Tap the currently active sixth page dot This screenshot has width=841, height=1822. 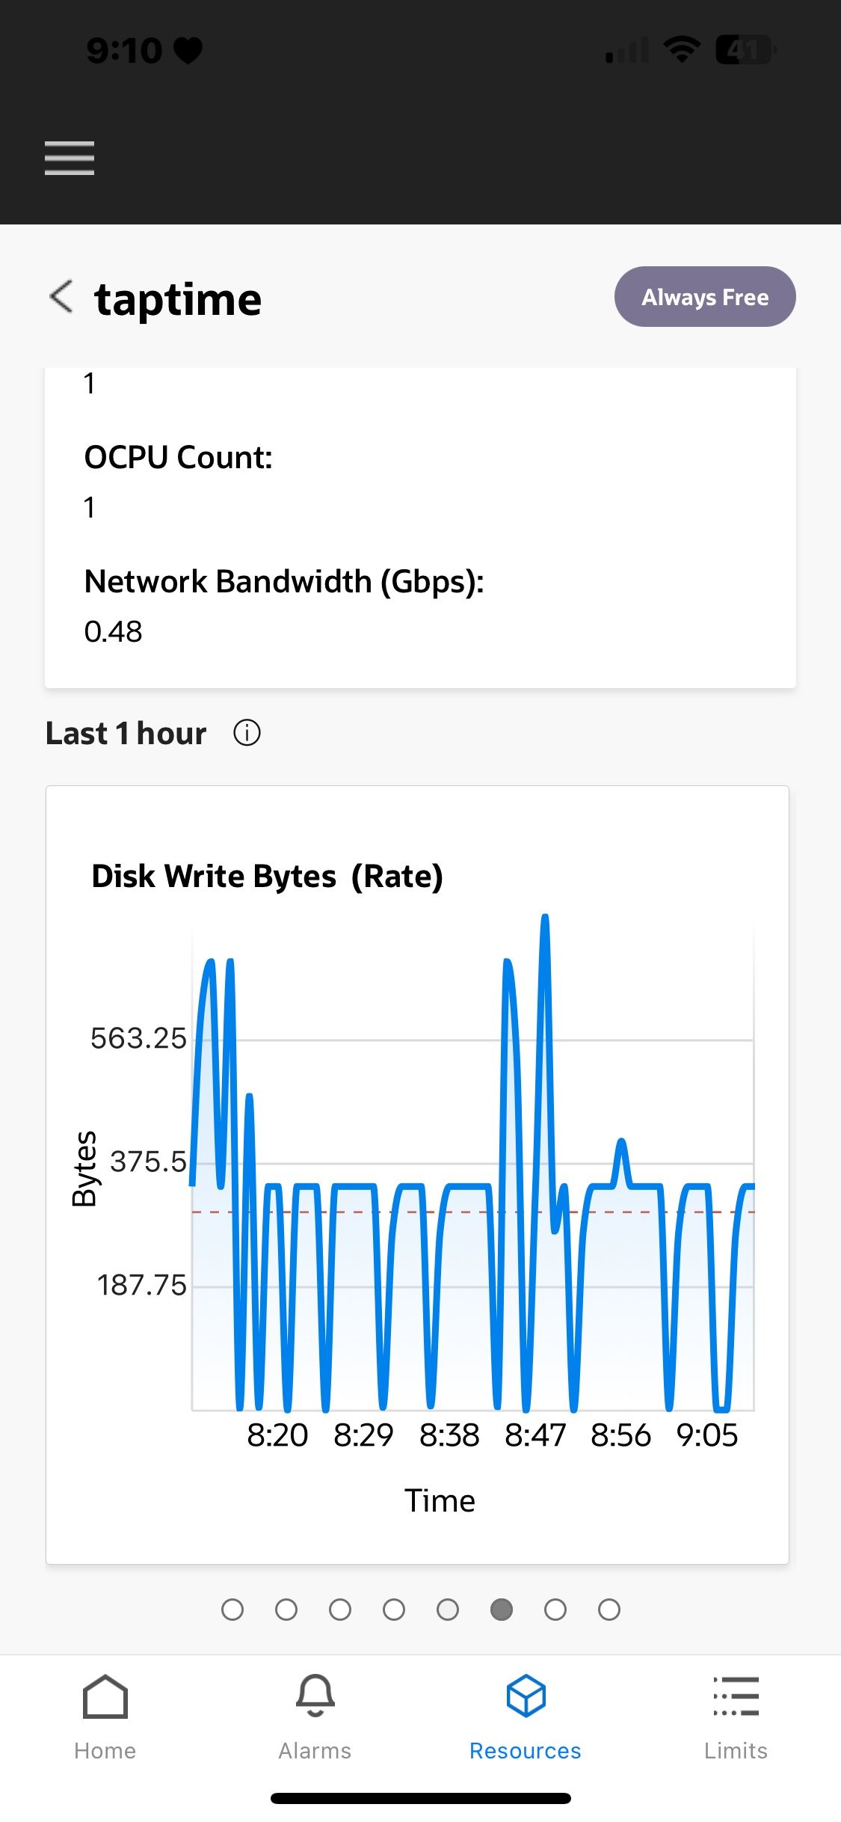[x=502, y=1610]
